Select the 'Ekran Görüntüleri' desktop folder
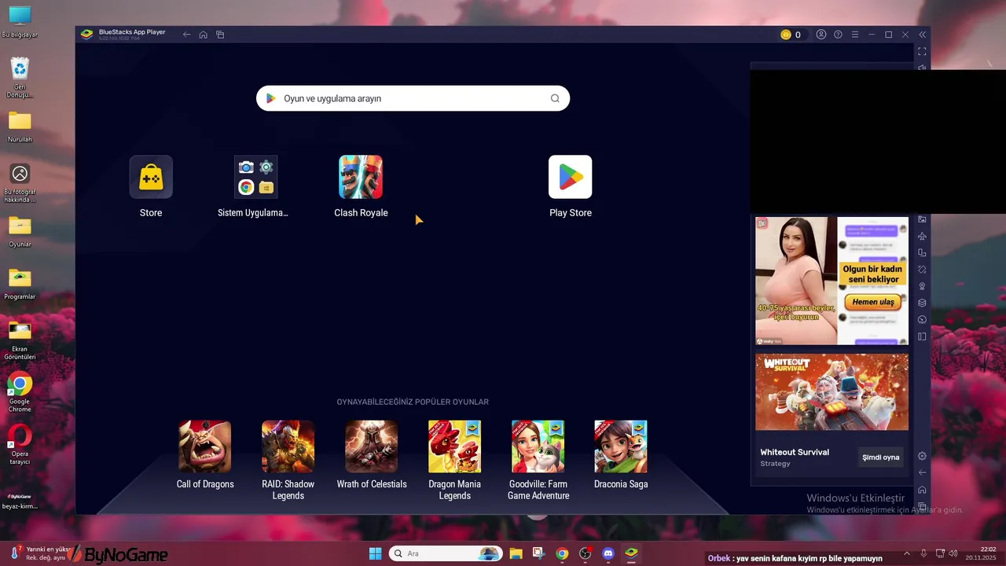Screen dimensions: 1006x566 20,340
